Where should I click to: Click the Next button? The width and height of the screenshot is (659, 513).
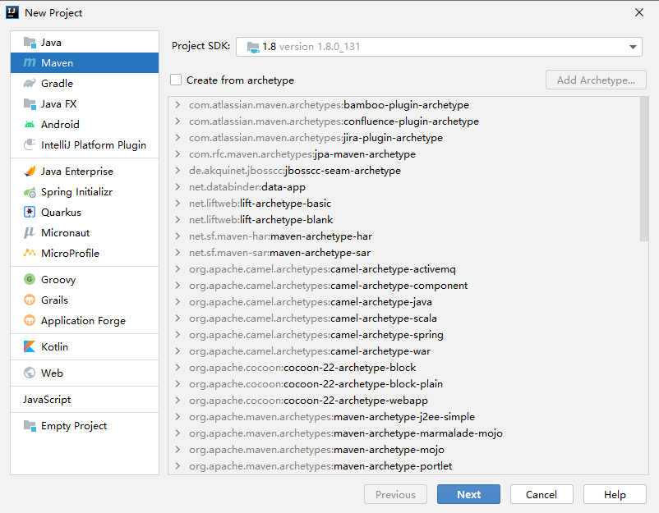(x=468, y=494)
